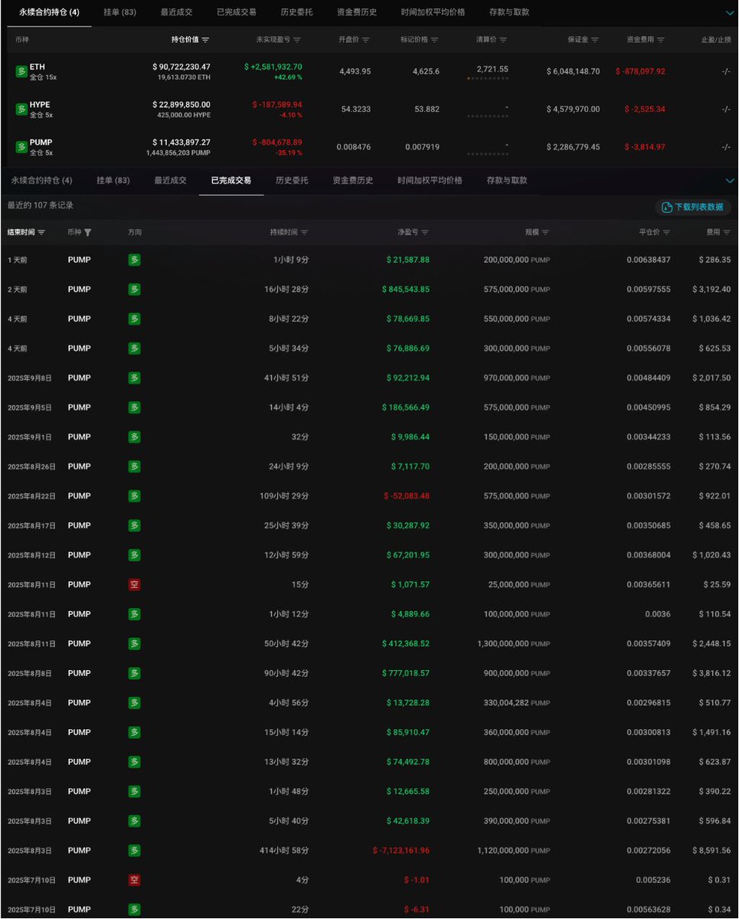Click net PnL $845,543.85 cell
The height and width of the screenshot is (919, 739).
point(406,289)
